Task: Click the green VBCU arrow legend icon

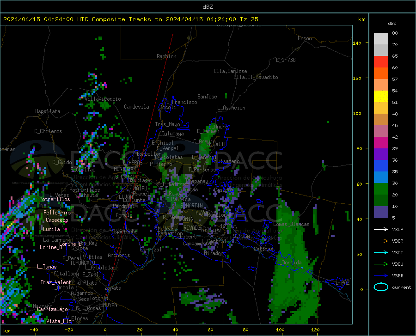Action: coord(381,264)
